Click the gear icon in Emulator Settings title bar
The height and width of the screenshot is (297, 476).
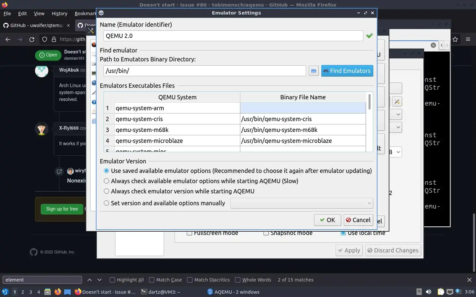click(101, 13)
